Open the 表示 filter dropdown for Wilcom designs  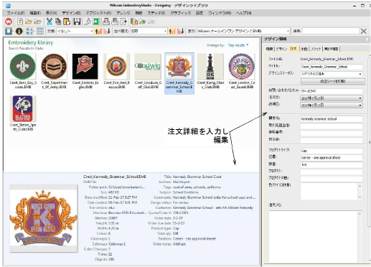coord(243,31)
